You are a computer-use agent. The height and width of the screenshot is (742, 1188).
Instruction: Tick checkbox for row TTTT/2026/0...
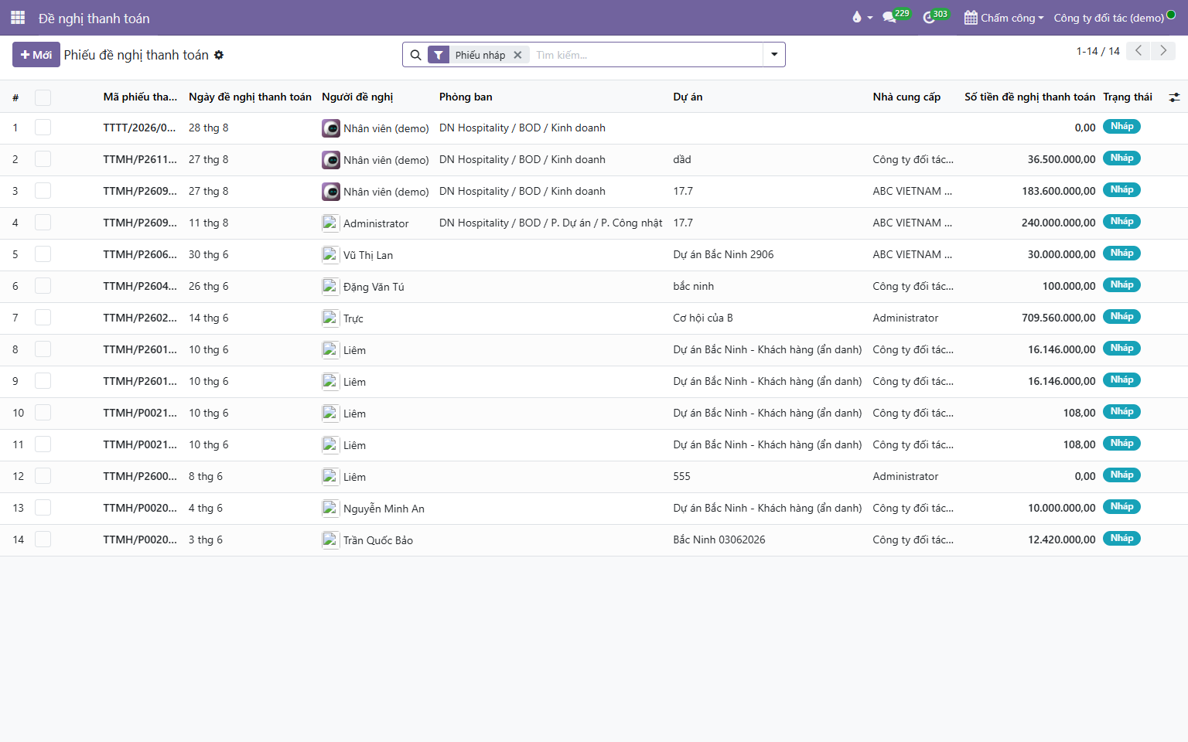point(43,128)
